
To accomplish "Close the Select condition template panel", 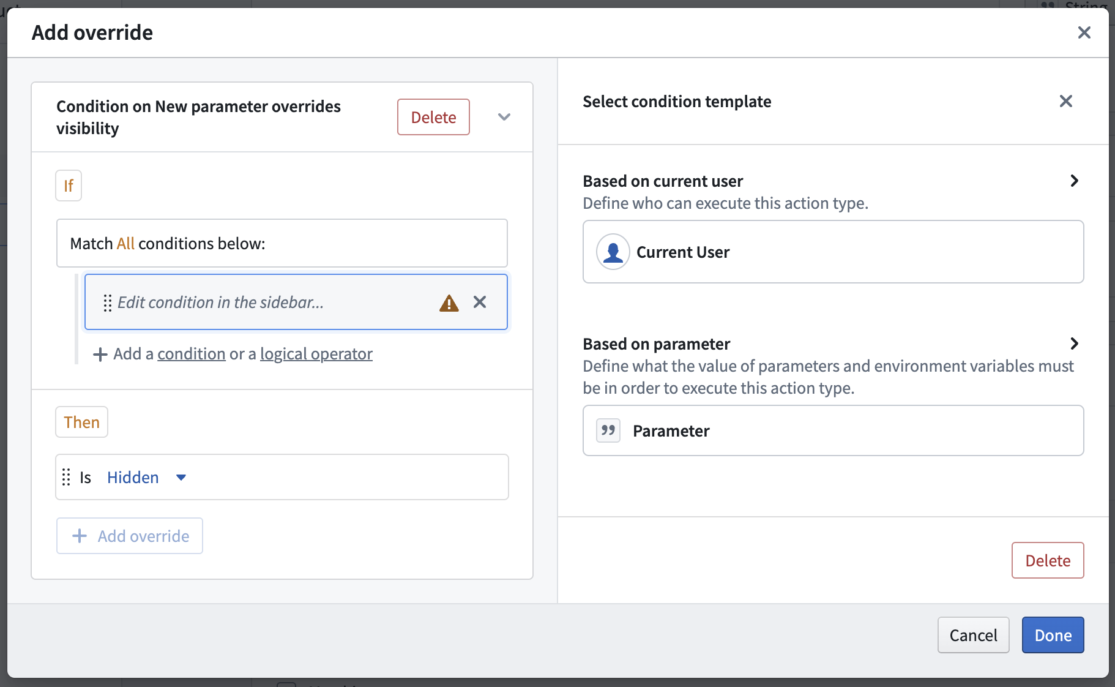I will [x=1065, y=101].
